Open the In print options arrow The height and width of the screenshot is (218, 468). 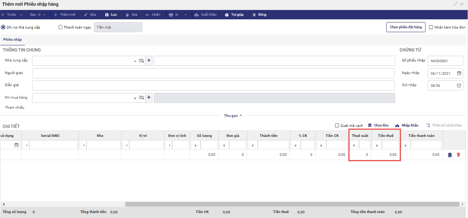coord(185,15)
